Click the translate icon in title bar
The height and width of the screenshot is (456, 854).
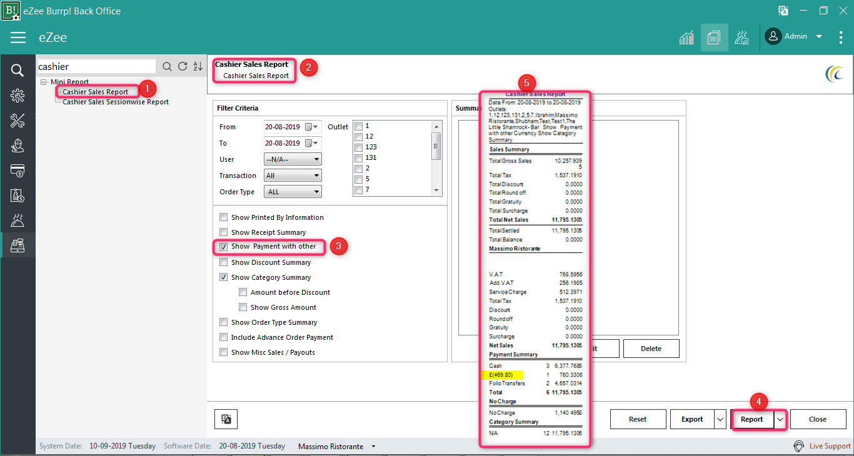pyautogui.click(x=783, y=11)
